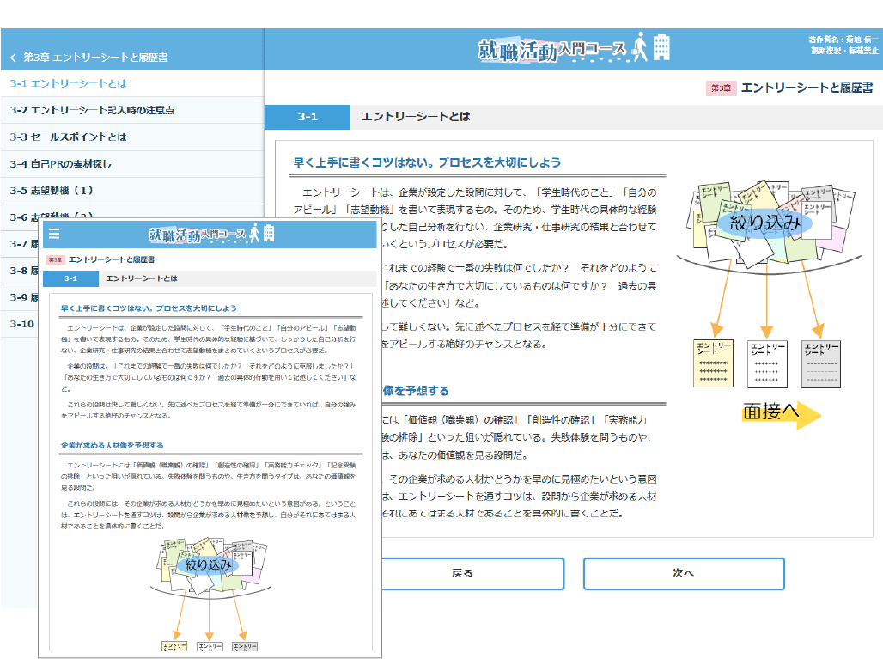Select 3-1 エントリーシートとは in sidebar
The width and height of the screenshot is (883, 659).
tap(69, 83)
